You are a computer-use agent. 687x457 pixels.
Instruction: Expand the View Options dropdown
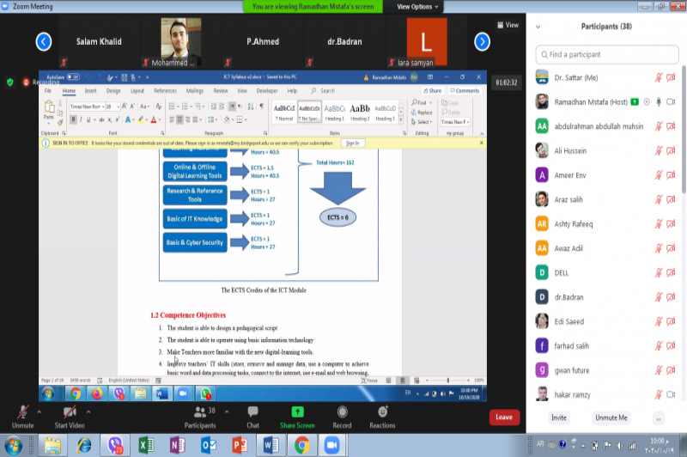click(x=417, y=6)
